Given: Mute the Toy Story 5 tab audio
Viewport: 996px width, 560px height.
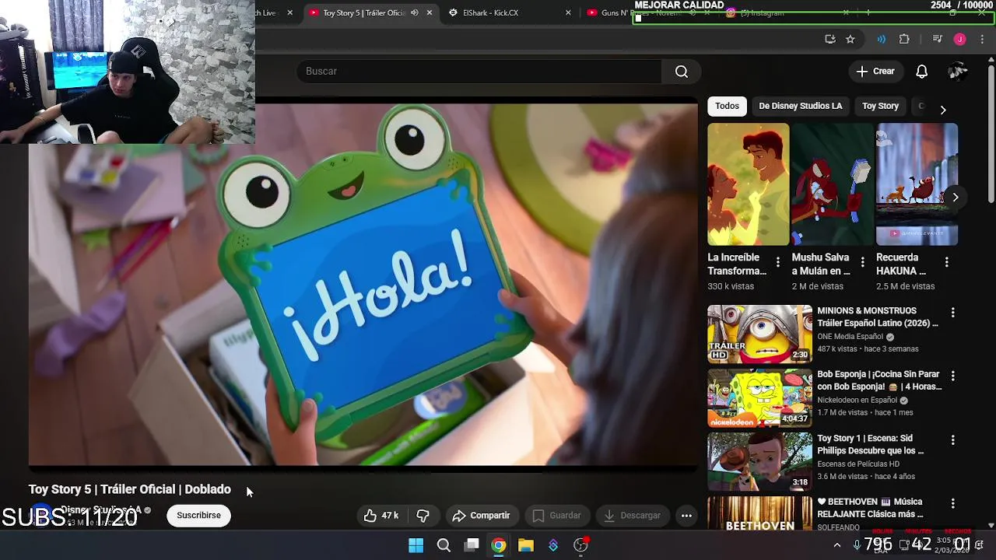Looking at the screenshot, I should pos(414,13).
